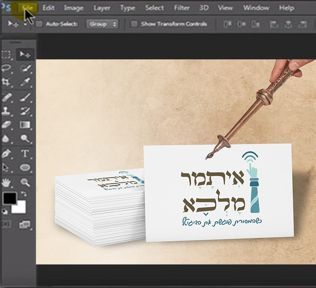Open the Layer menu
Viewport: 316px width, 288px height.
(x=102, y=8)
